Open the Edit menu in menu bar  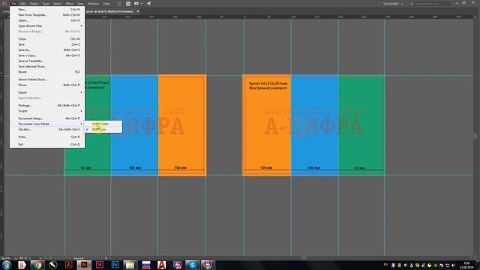[x=23, y=4]
